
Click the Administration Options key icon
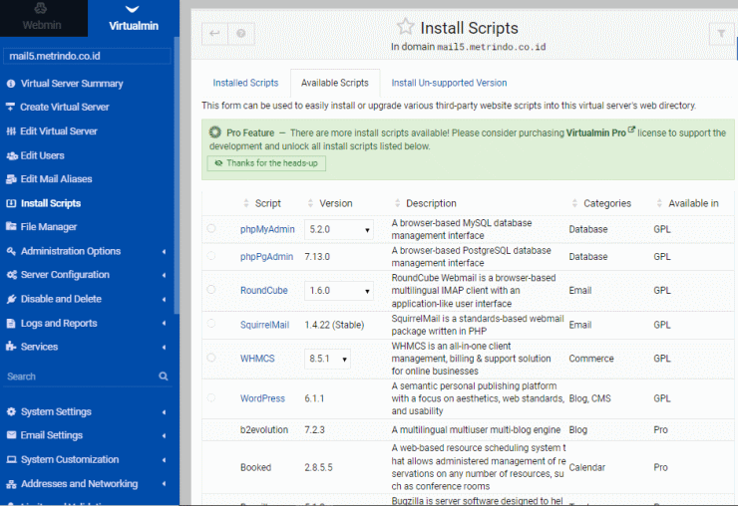pos(11,251)
